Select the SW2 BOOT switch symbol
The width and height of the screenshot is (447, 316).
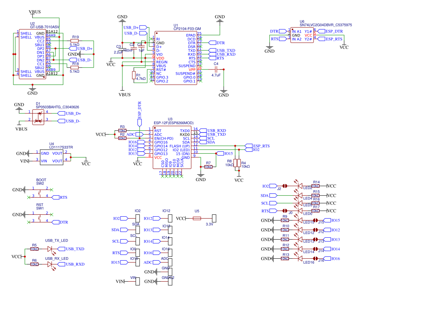pyautogui.click(x=40, y=193)
